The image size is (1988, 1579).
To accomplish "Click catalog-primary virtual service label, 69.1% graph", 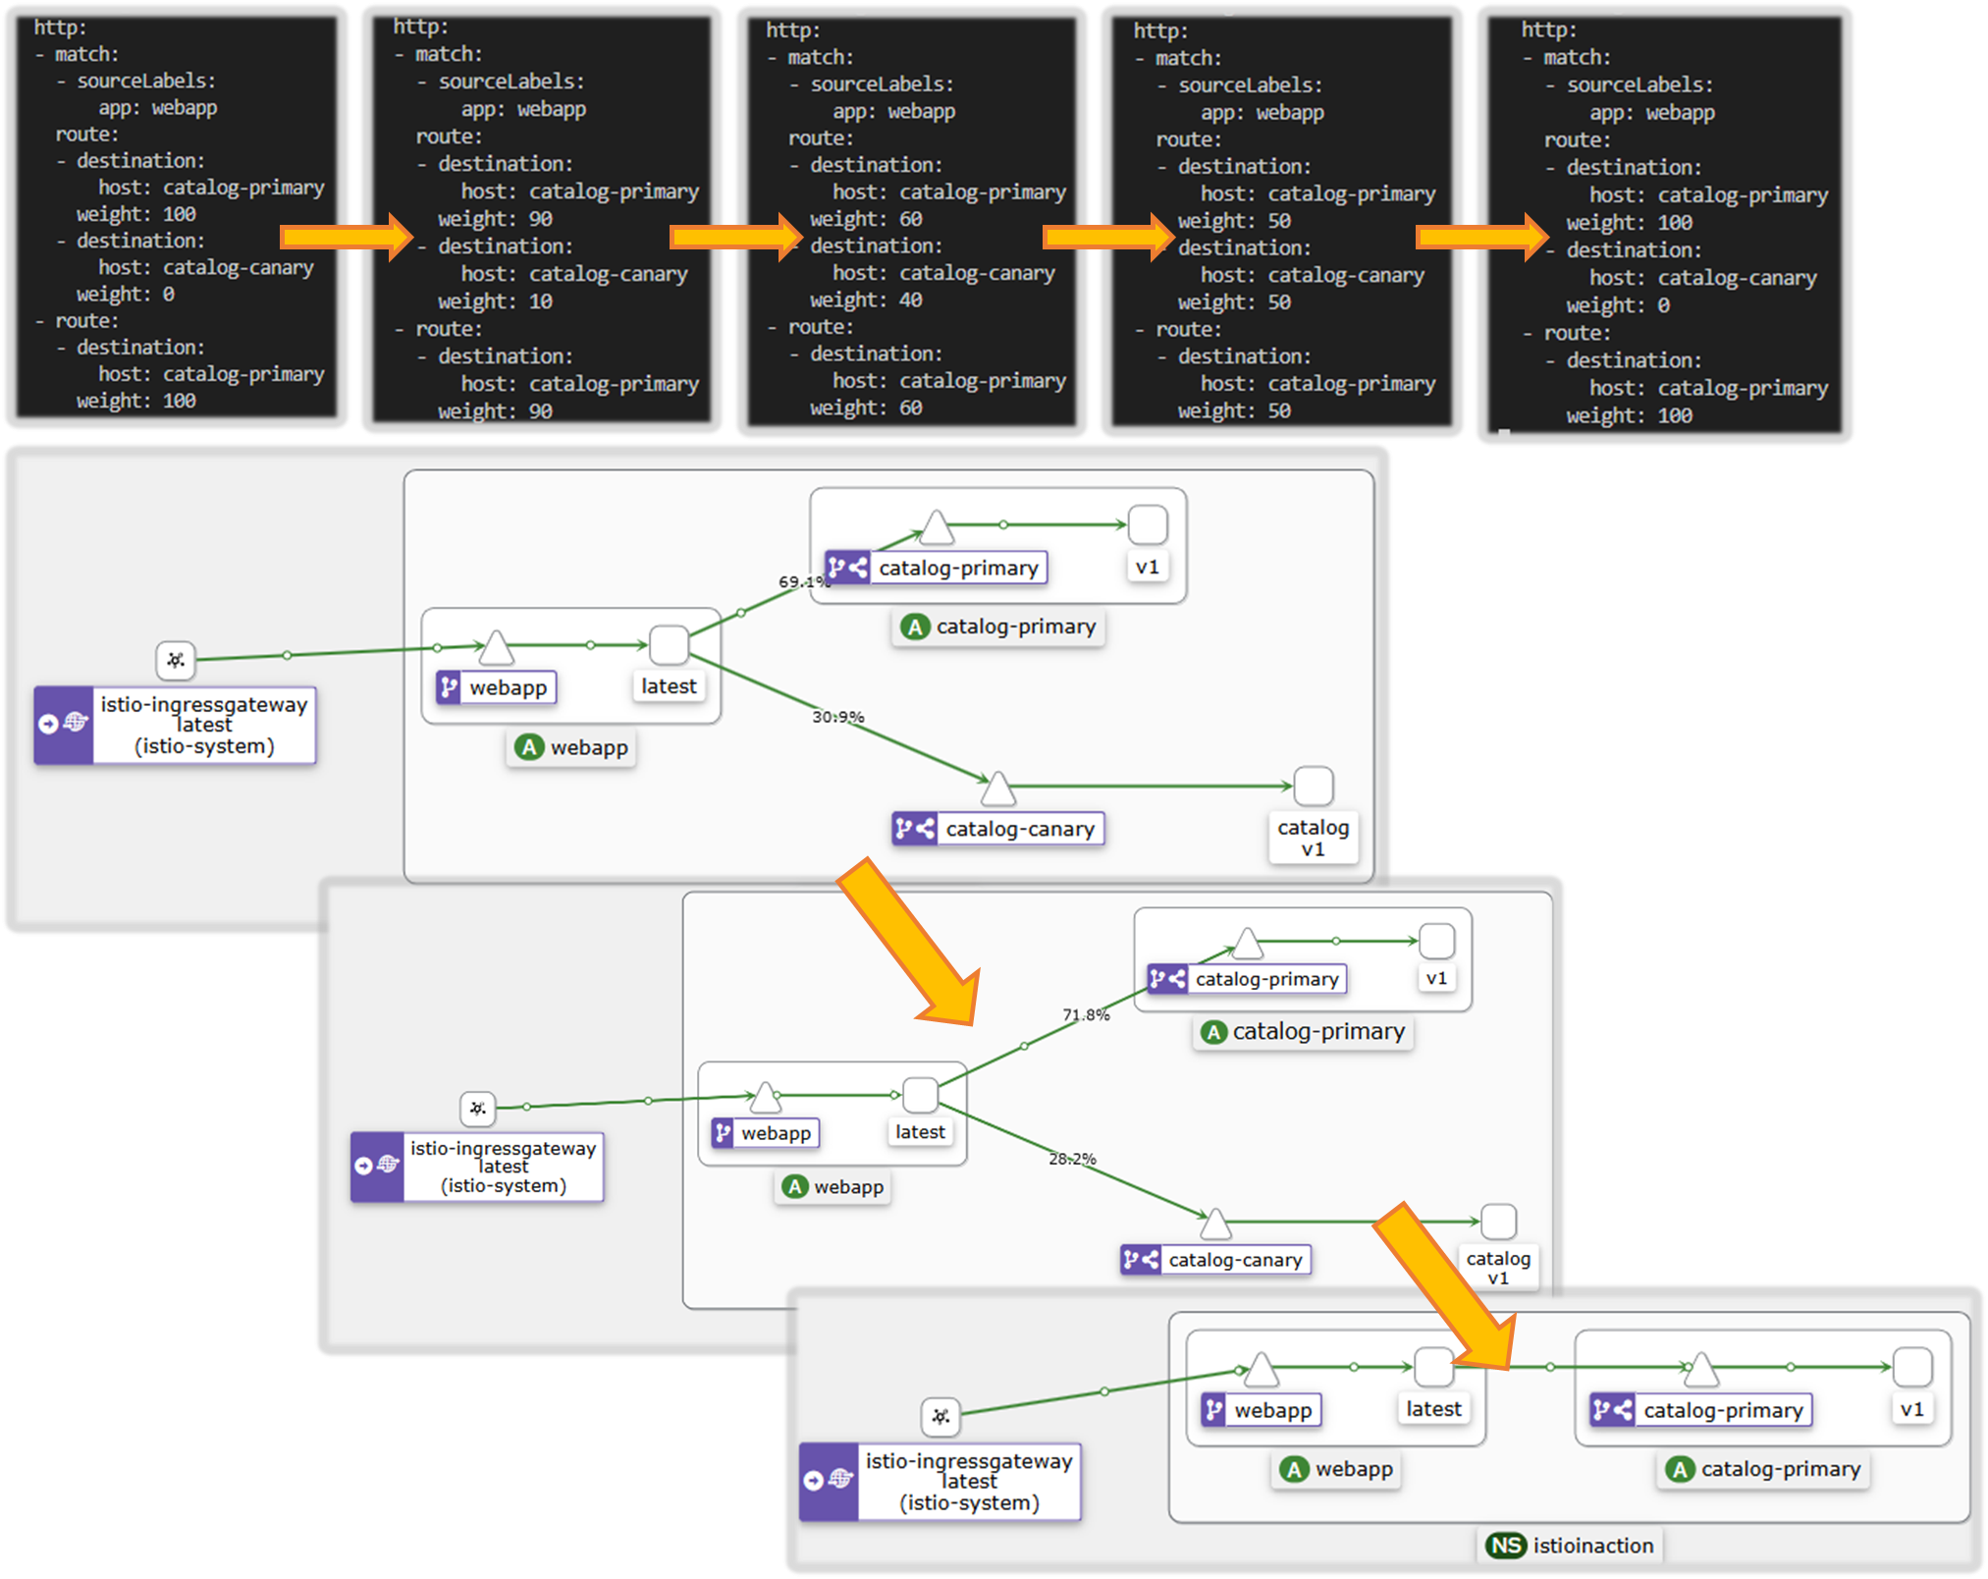I will pyautogui.click(x=937, y=568).
